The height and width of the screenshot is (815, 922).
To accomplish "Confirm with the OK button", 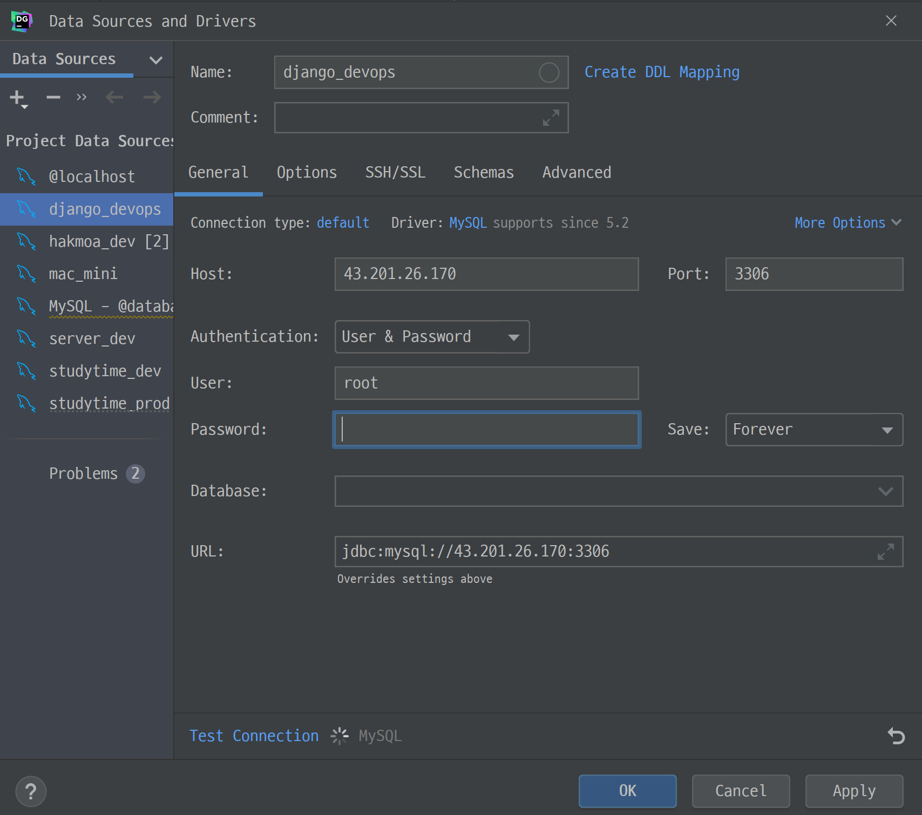I will coord(627,791).
